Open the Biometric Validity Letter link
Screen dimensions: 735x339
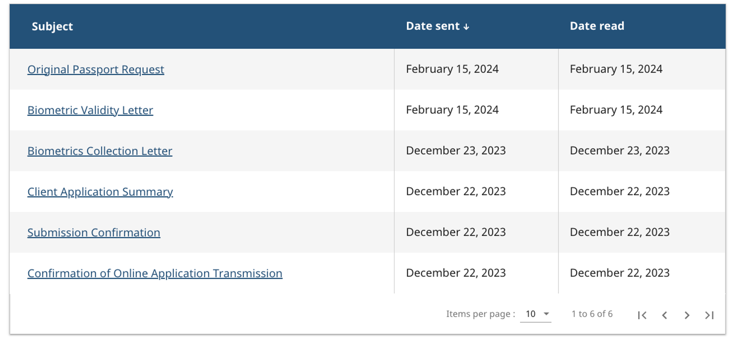[x=90, y=110]
